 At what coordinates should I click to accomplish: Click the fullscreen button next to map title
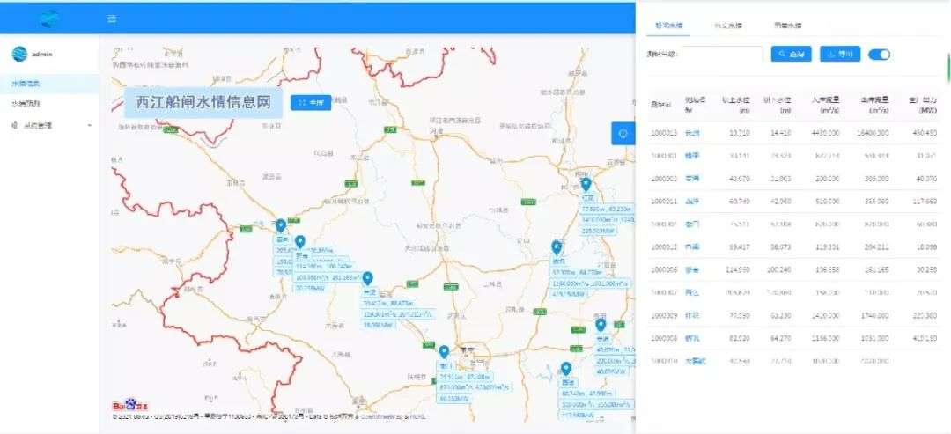tap(311, 103)
